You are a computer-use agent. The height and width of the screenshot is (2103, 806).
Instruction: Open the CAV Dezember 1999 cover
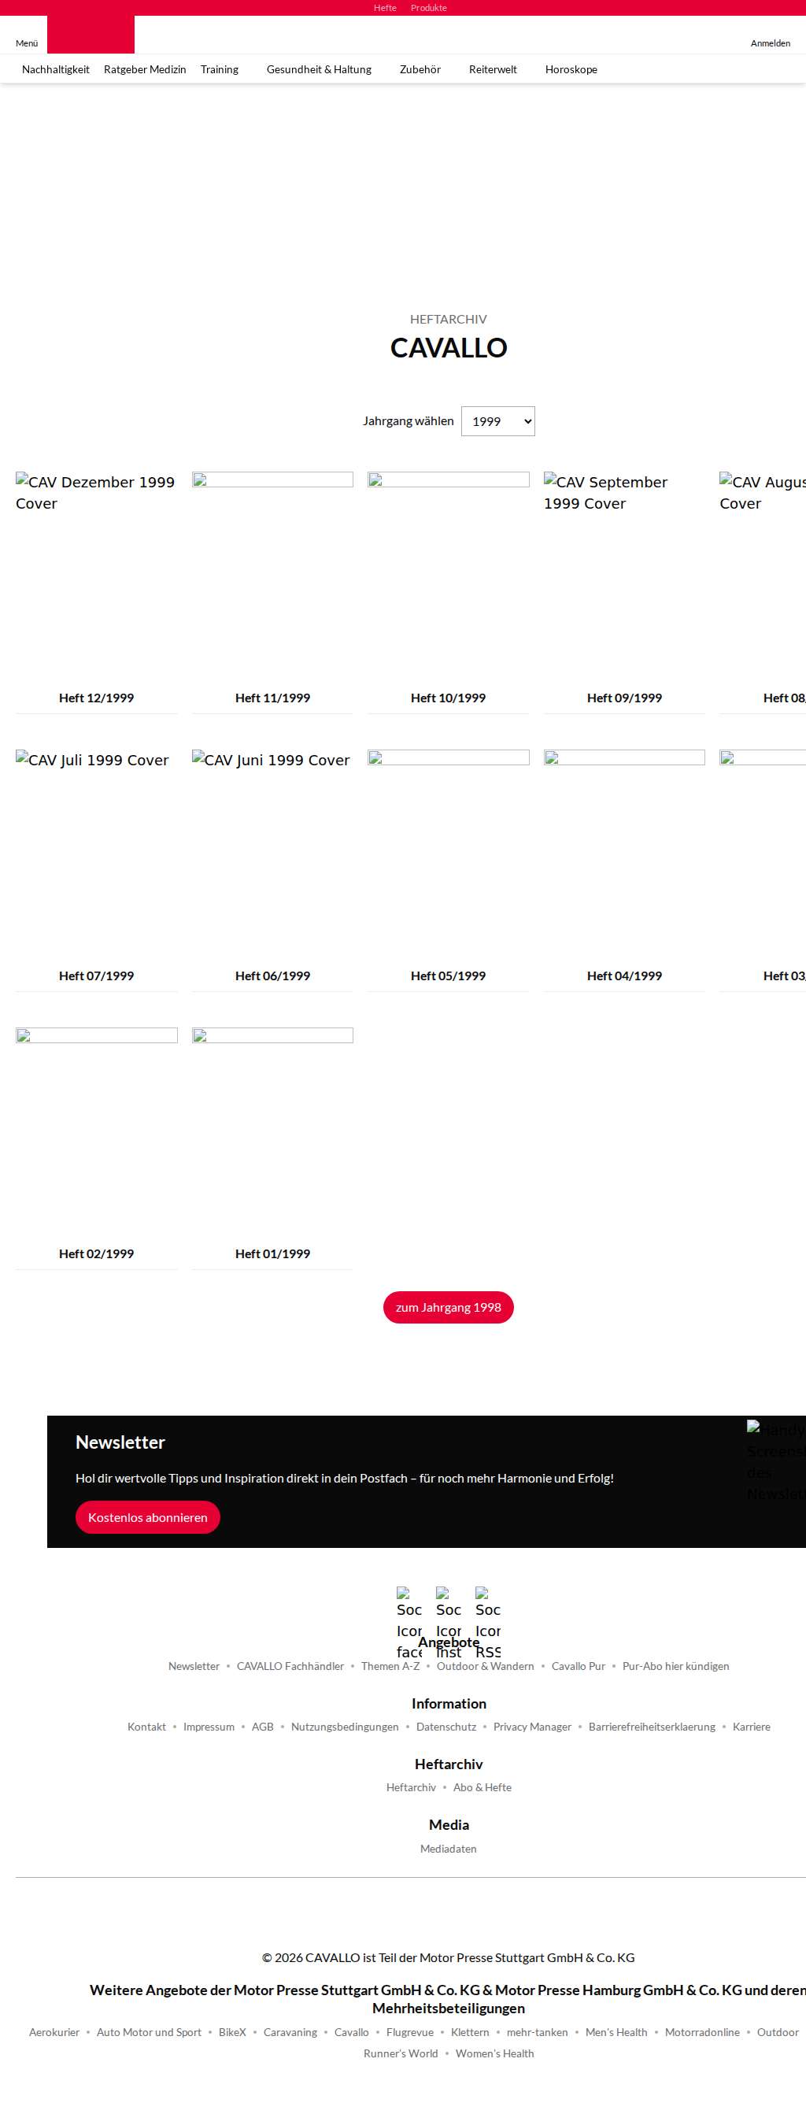(96, 572)
